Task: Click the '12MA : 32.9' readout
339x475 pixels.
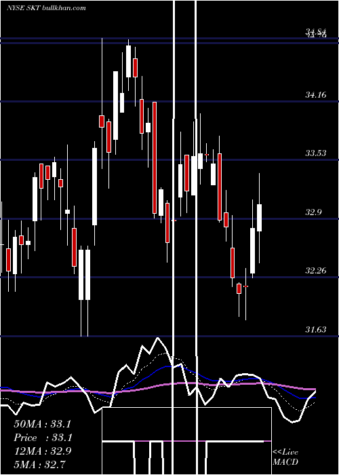Action: (x=42, y=451)
